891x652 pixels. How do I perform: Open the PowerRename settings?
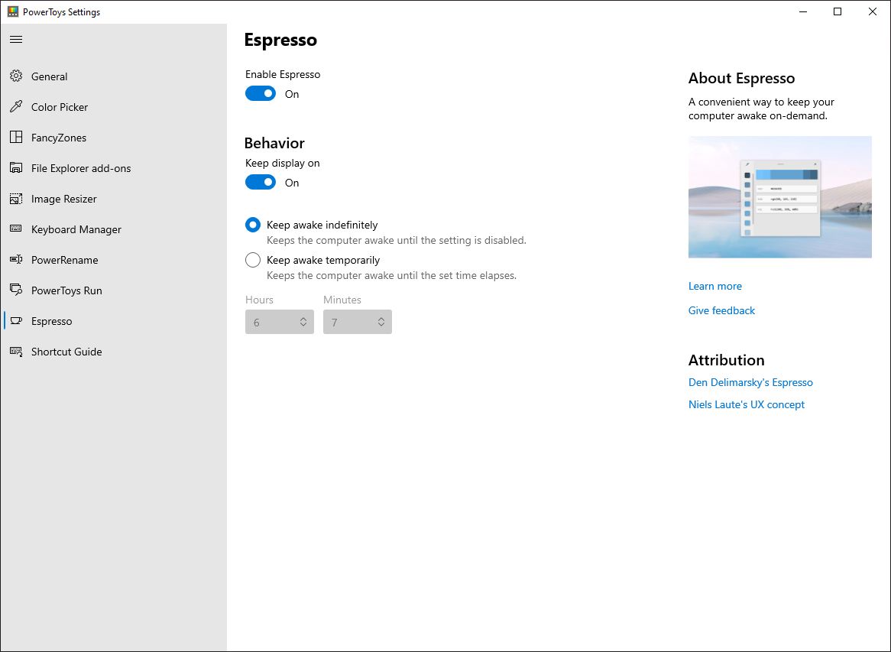click(114, 260)
